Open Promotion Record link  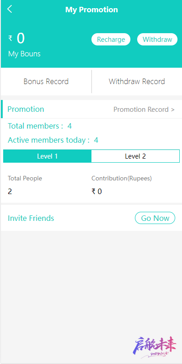144,110
